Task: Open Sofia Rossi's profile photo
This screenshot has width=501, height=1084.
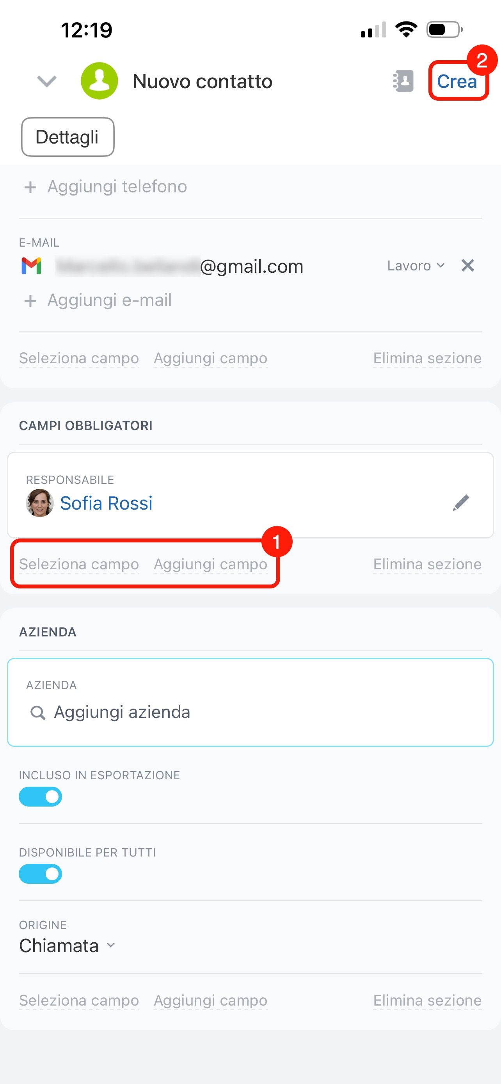Action: coord(39,503)
